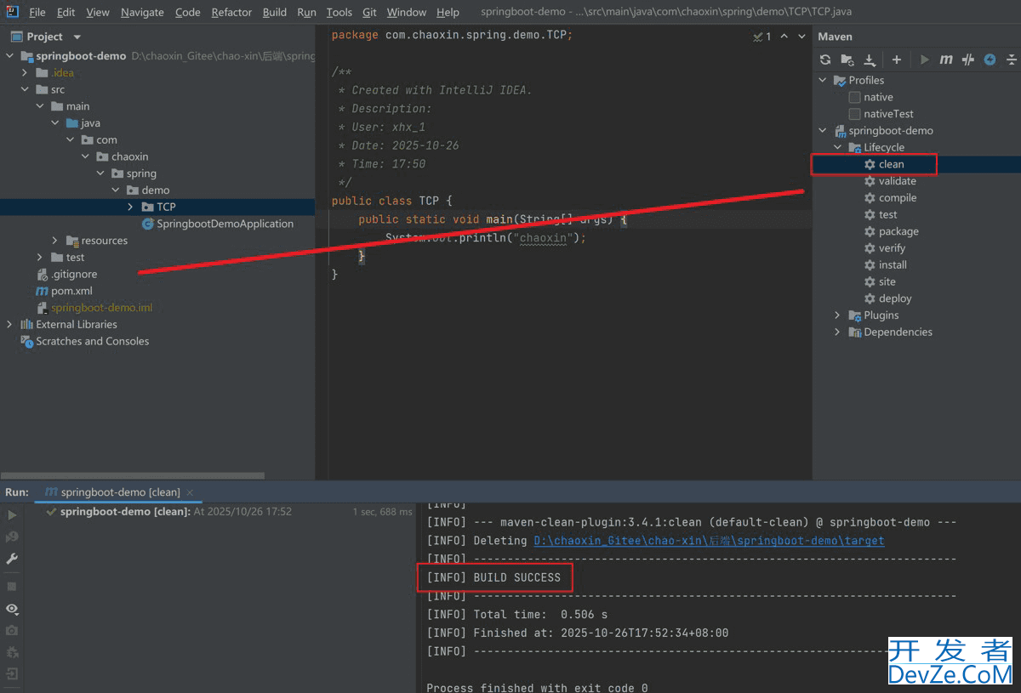
Task: Click the eye view options in Run panel
Action: click(x=12, y=609)
